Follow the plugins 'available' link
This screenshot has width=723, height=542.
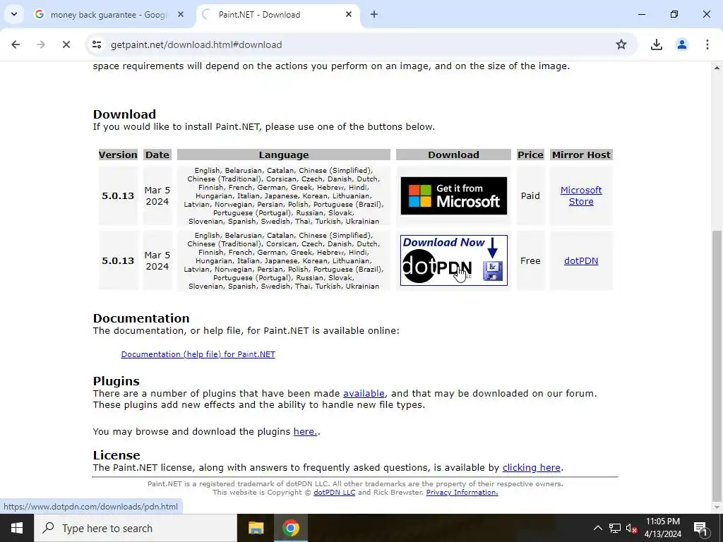pos(364,393)
